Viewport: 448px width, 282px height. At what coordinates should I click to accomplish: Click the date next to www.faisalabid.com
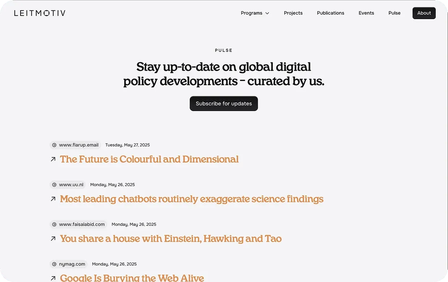click(134, 224)
